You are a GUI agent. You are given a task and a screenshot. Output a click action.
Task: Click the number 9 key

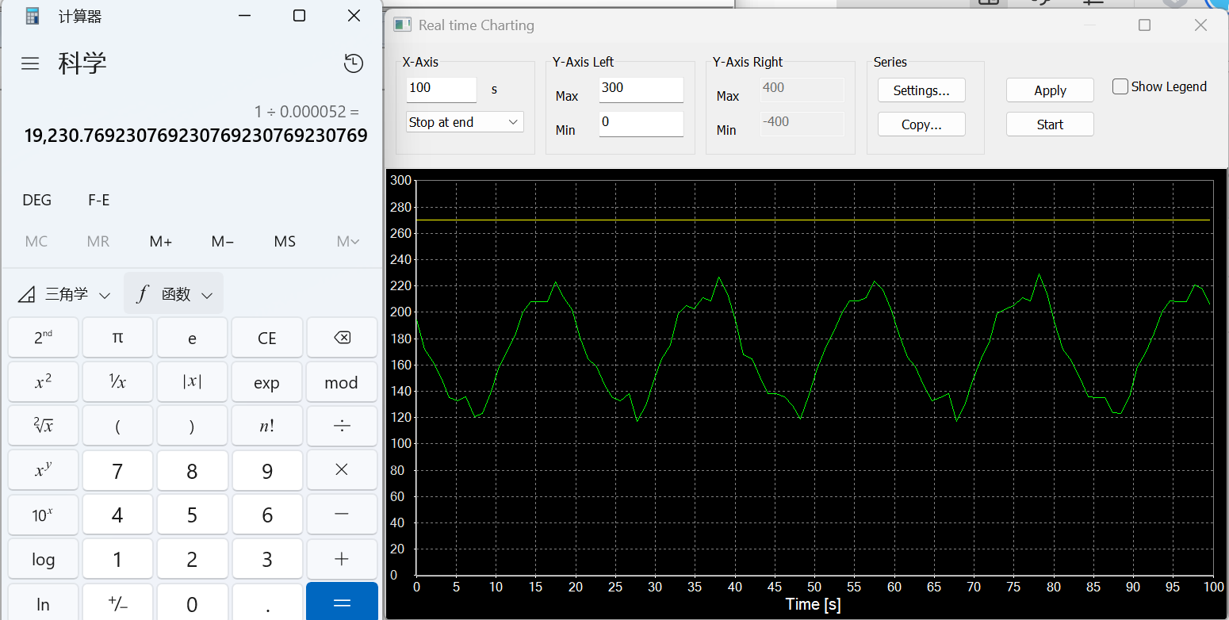[266, 470]
